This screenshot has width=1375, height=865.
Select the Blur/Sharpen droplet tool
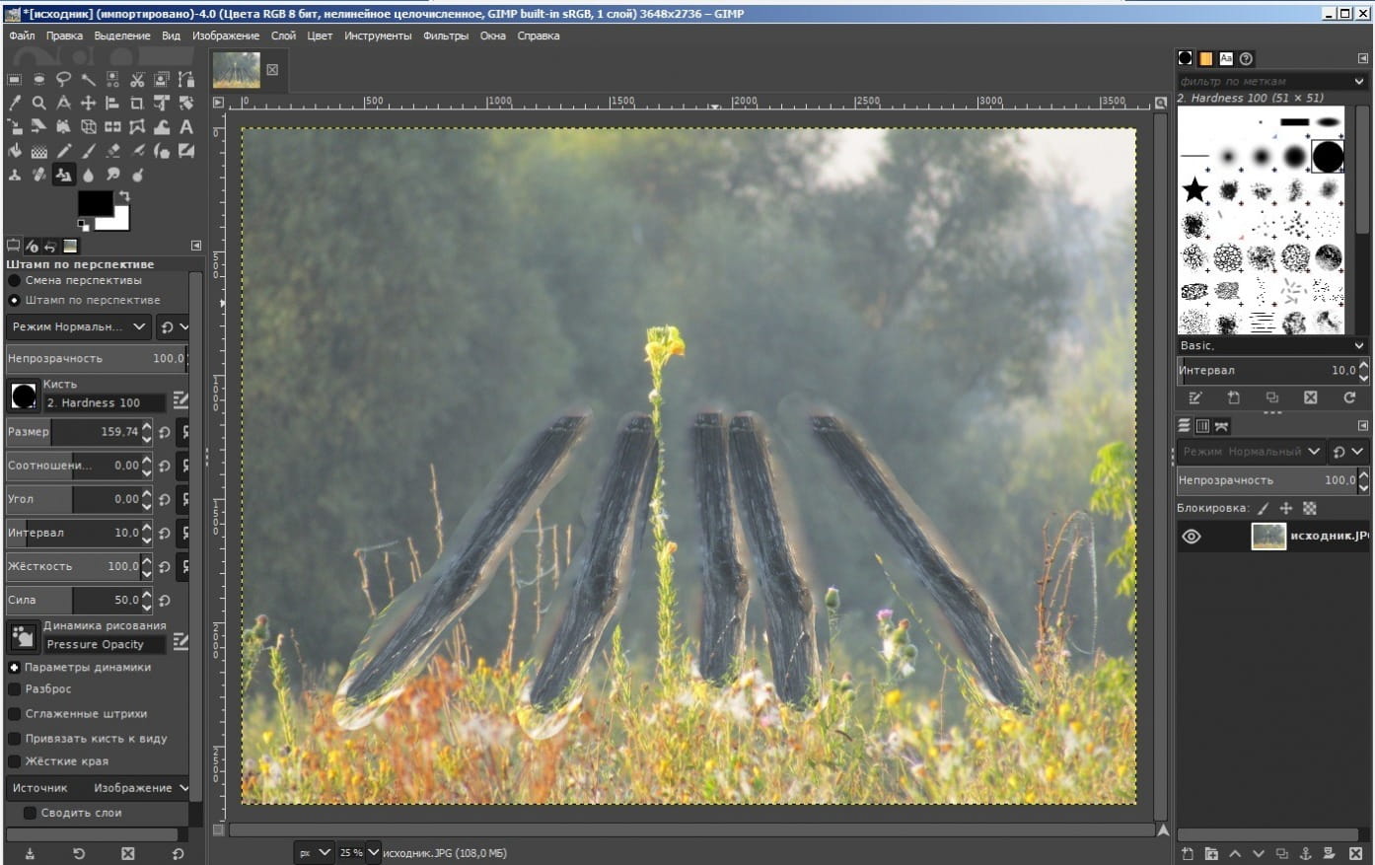89,175
